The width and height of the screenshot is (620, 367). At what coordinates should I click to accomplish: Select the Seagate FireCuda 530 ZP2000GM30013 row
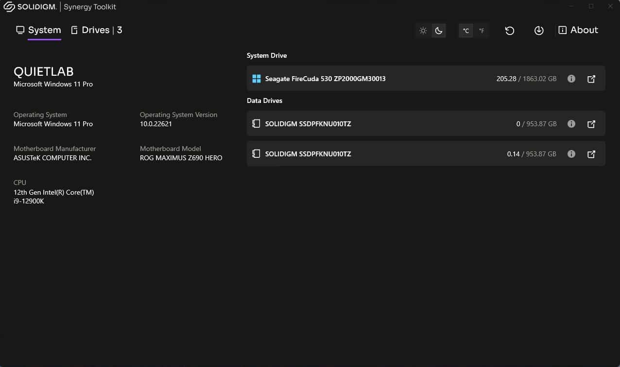click(426, 78)
